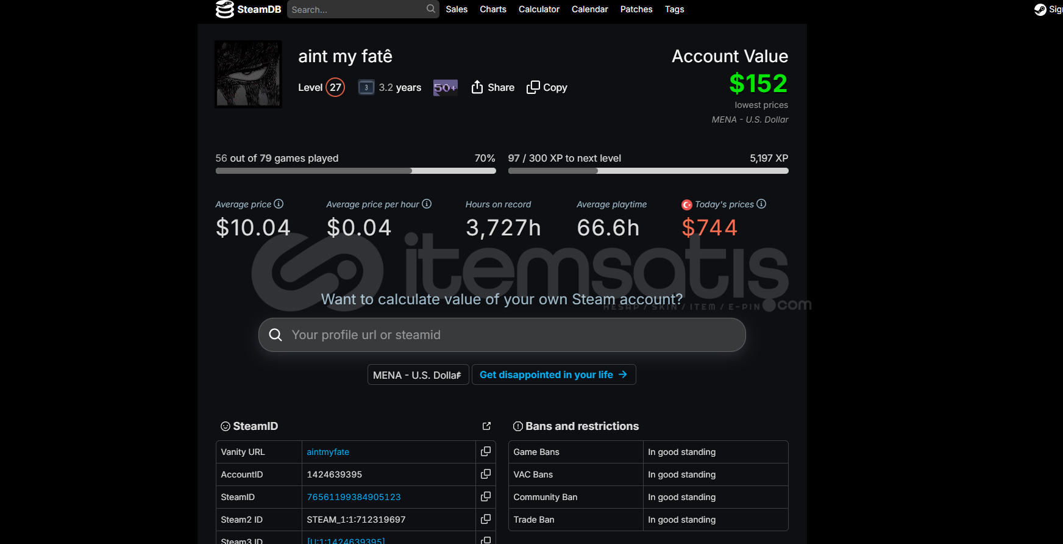Click the 76561199384905123 SteamID link
1063x544 pixels.
point(354,497)
